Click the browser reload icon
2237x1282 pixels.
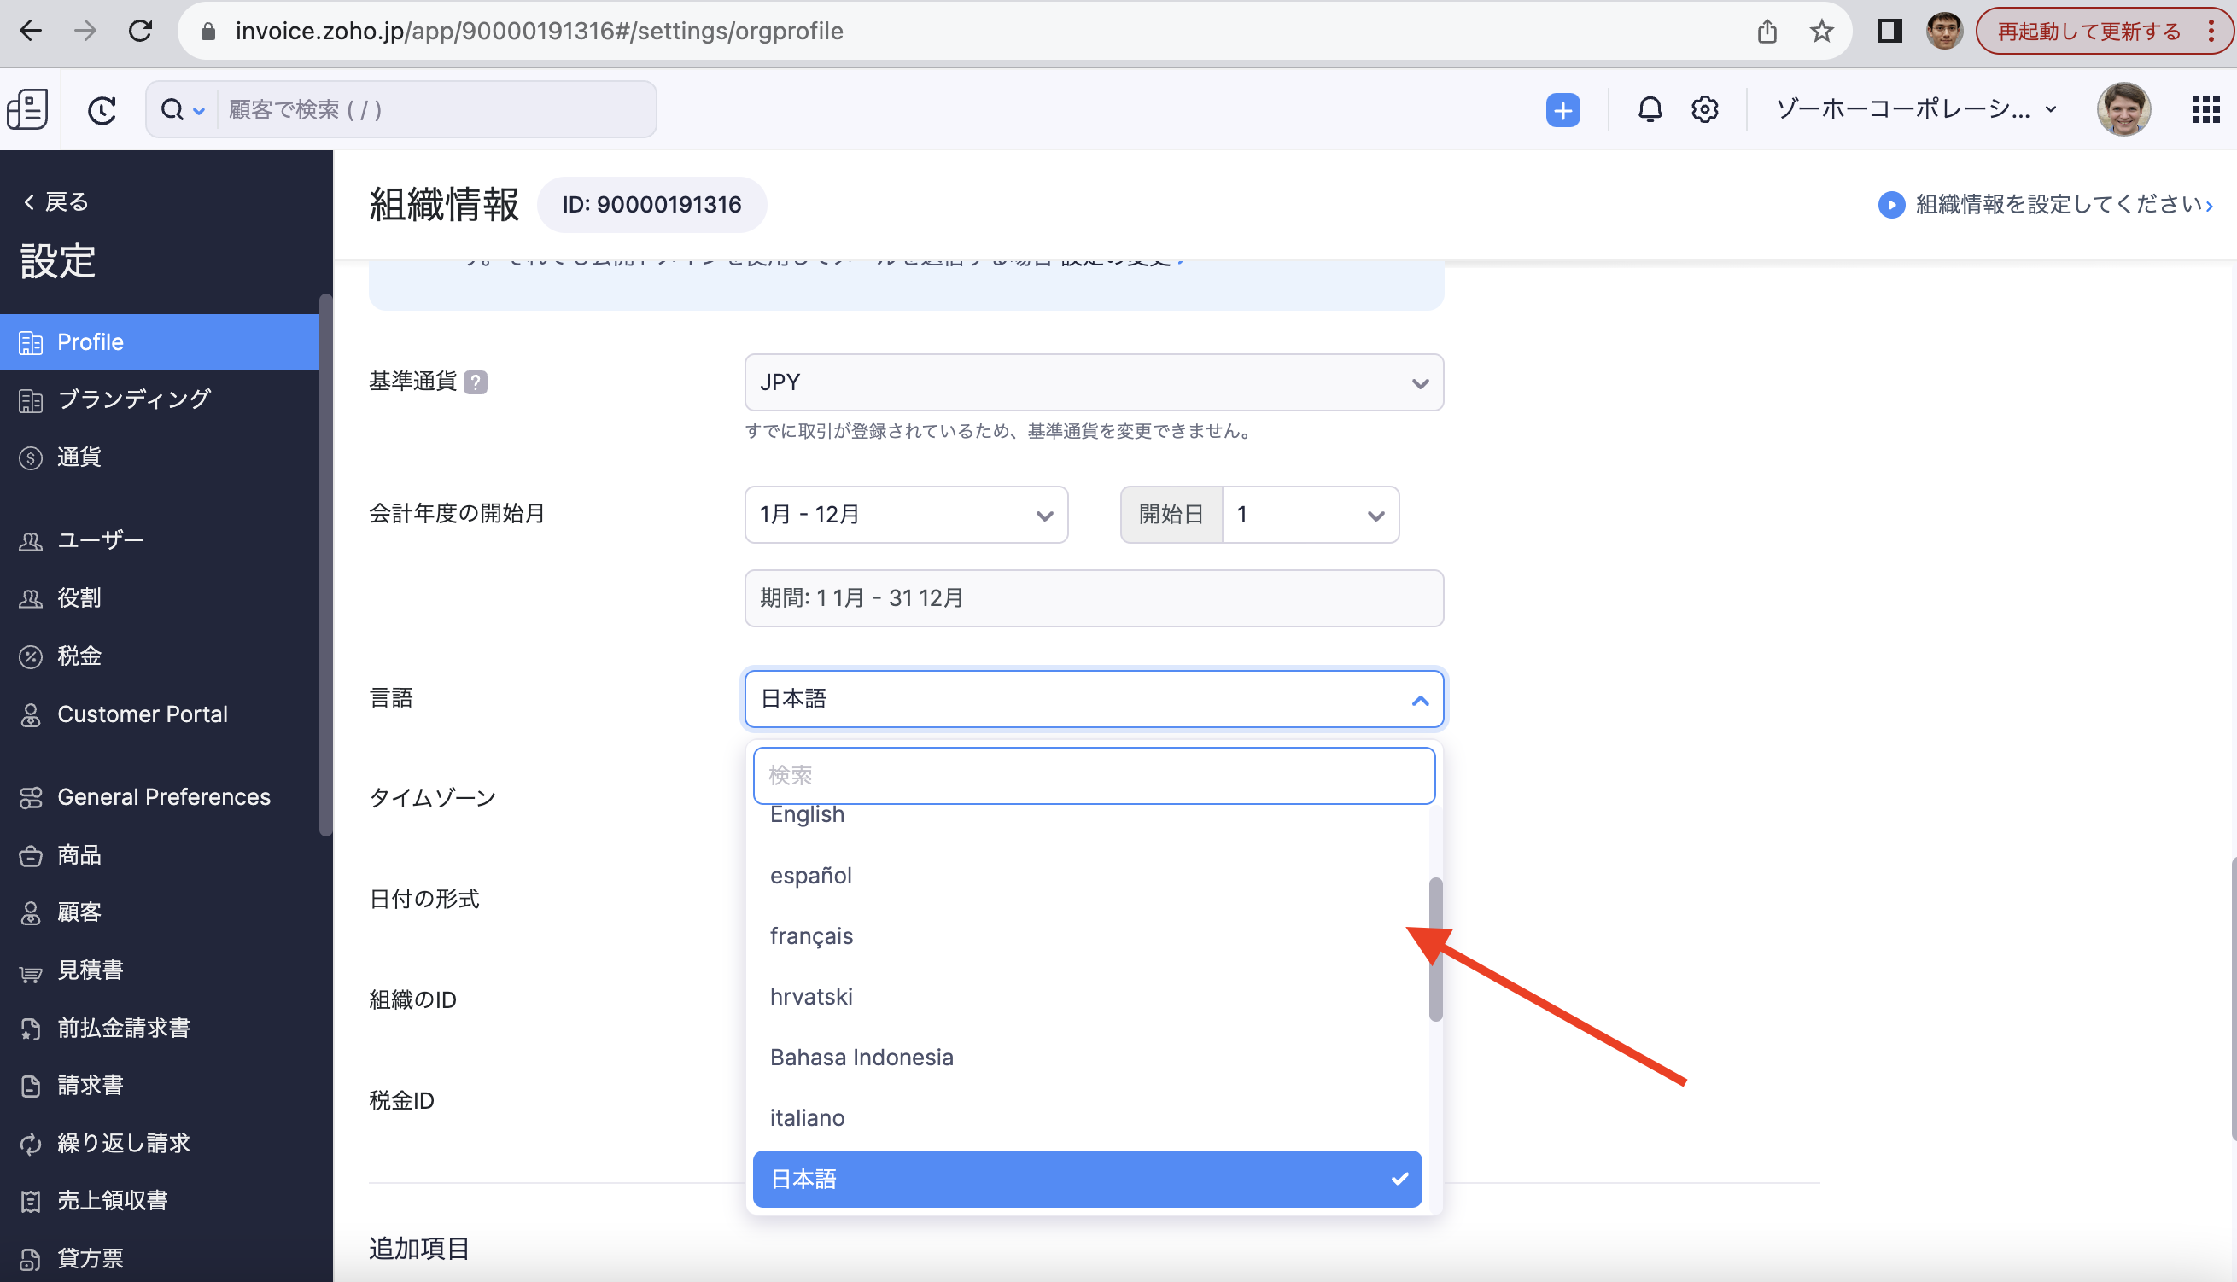(x=140, y=32)
